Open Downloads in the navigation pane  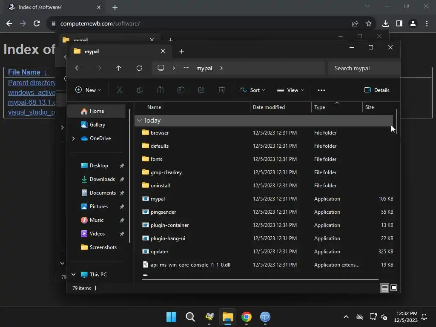[x=97, y=179]
